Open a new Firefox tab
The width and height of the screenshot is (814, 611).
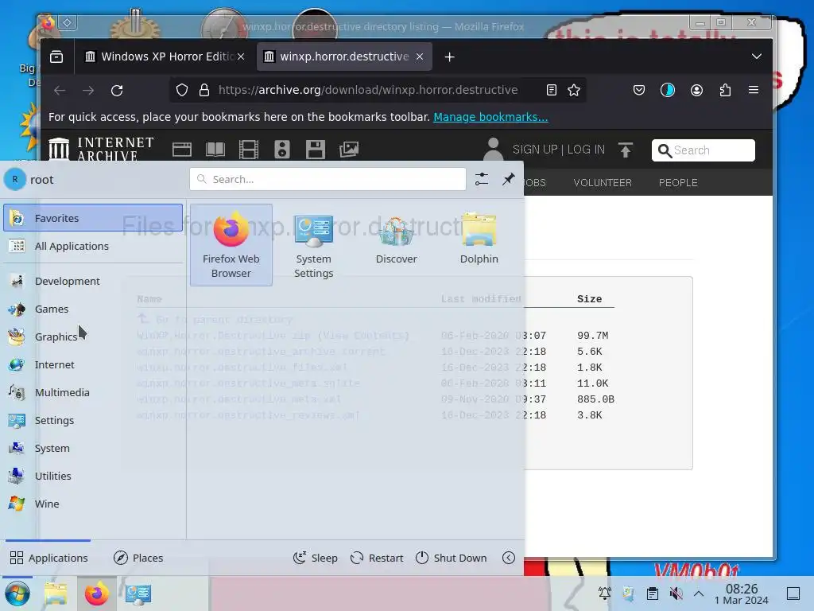click(x=450, y=56)
